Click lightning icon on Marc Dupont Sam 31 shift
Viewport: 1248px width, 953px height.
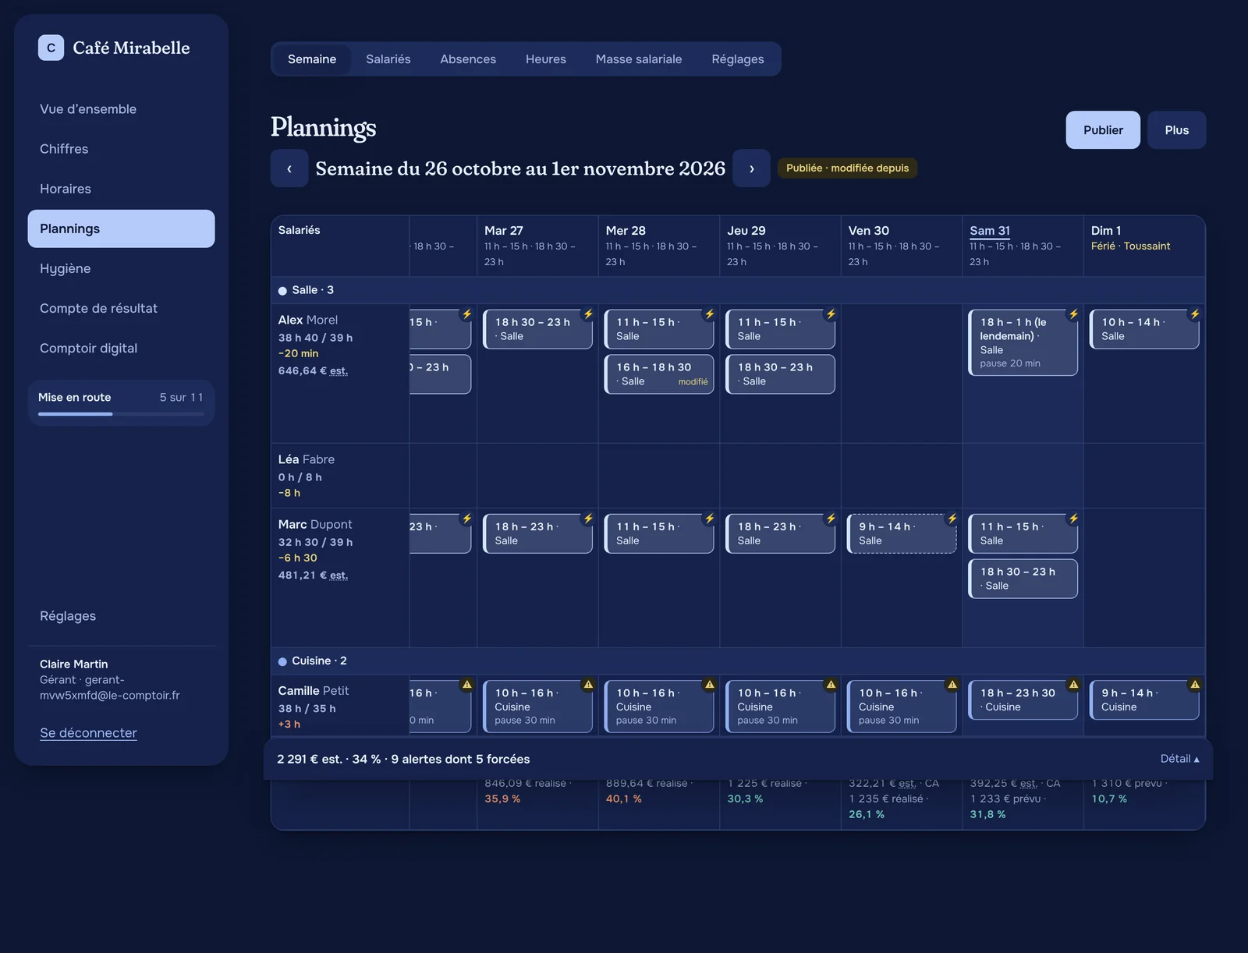pos(1073,519)
